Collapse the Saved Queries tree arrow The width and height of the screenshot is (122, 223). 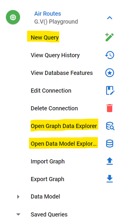(x=18, y=214)
